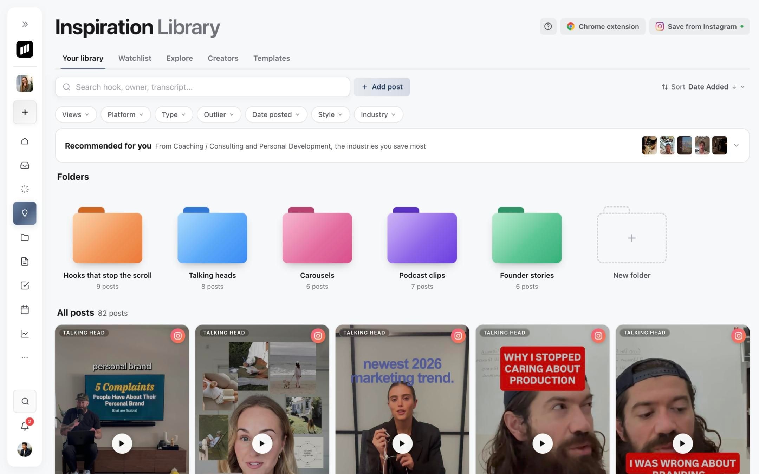Open the inbox tray icon in sidebar

25,165
